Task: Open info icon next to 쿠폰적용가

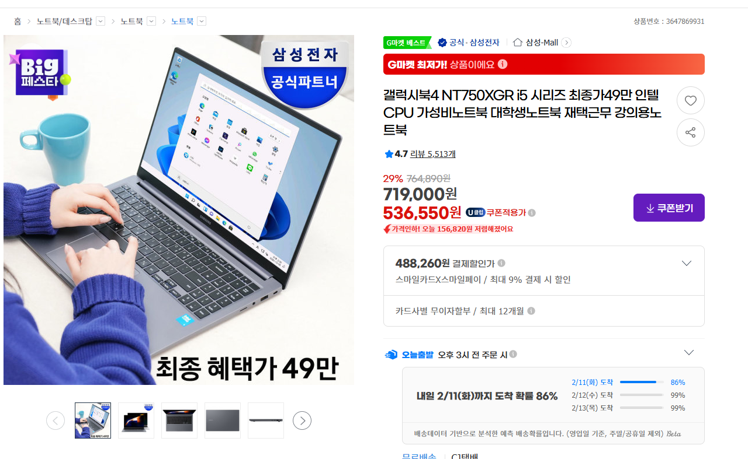Action: [532, 213]
